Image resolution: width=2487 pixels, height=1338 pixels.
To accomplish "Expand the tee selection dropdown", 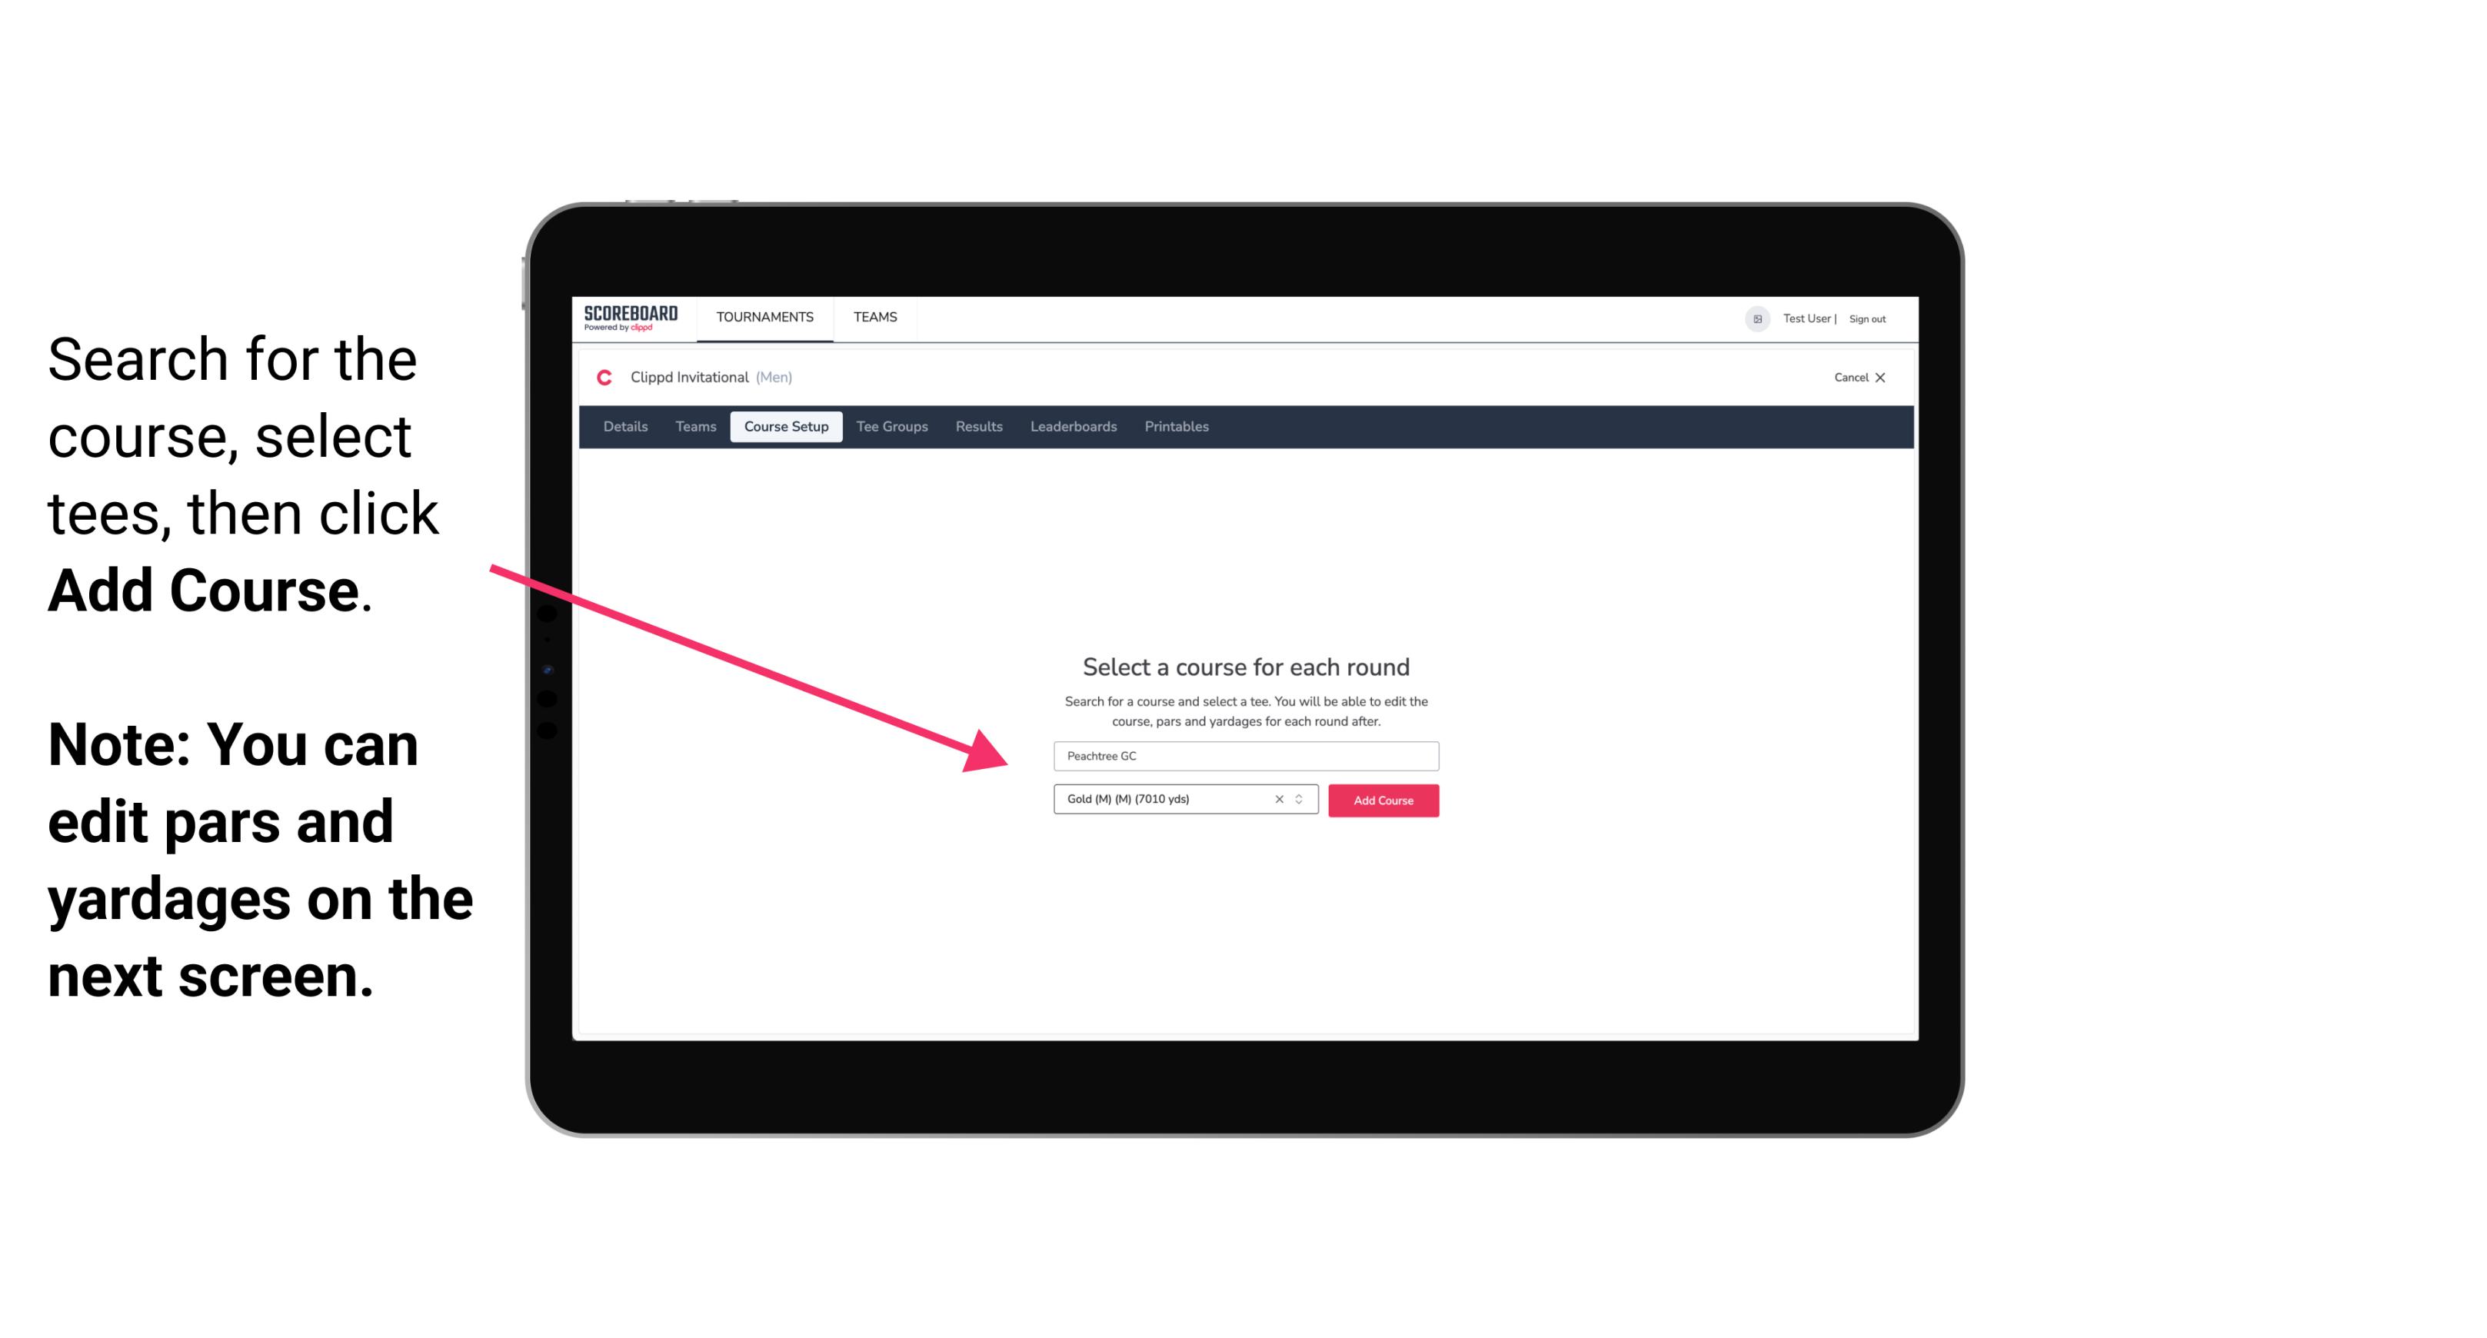I will click(x=1301, y=800).
